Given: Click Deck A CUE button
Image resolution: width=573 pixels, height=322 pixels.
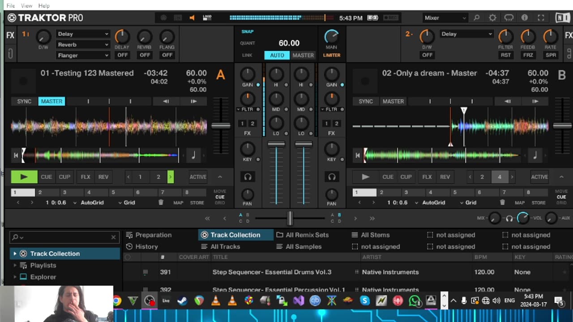Looking at the screenshot, I should [47, 177].
